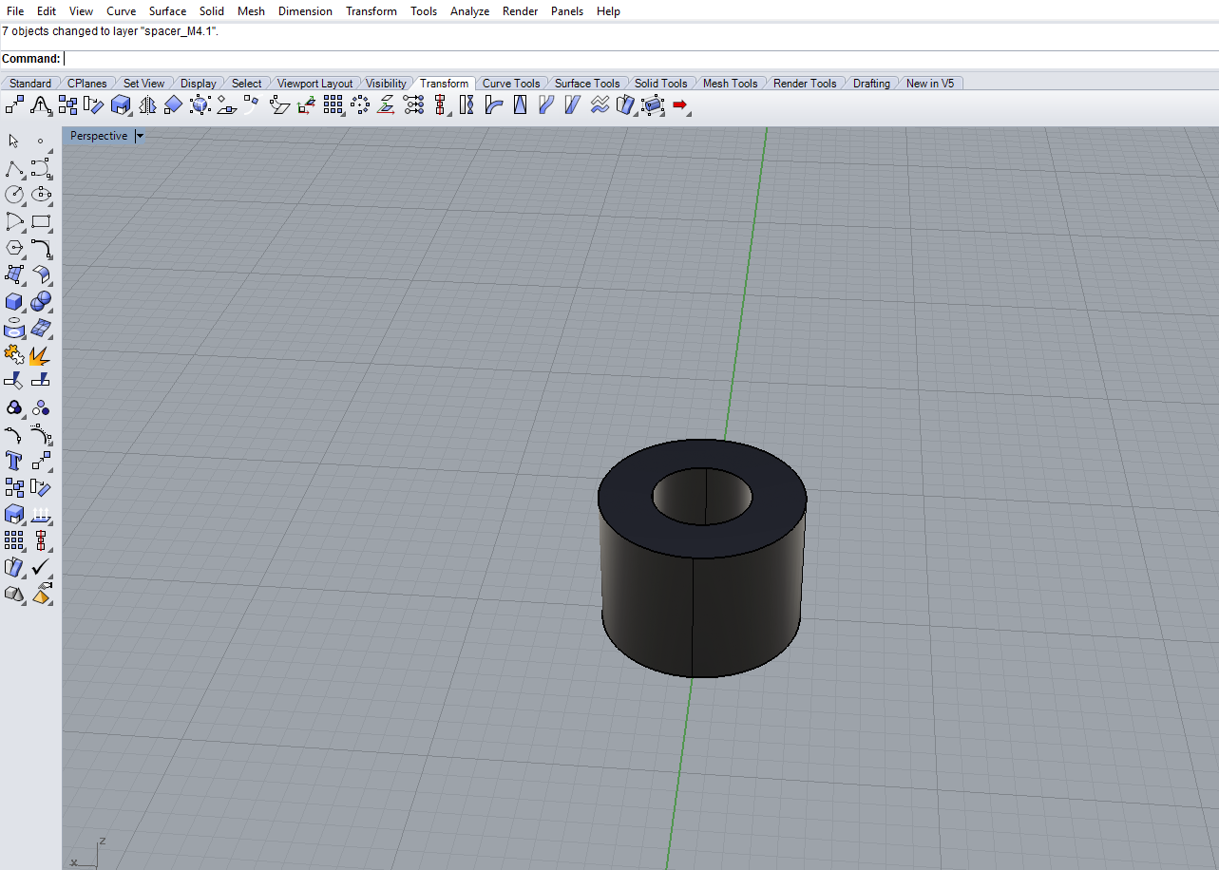Screen dimensions: 1219x870
Task: Switch to the Visibility toolbar tab
Action: (x=386, y=84)
